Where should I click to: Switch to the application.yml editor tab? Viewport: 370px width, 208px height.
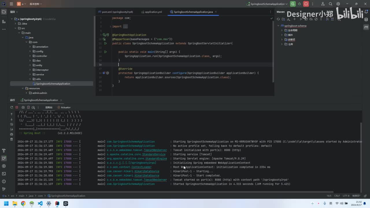pyautogui.click(x=153, y=12)
